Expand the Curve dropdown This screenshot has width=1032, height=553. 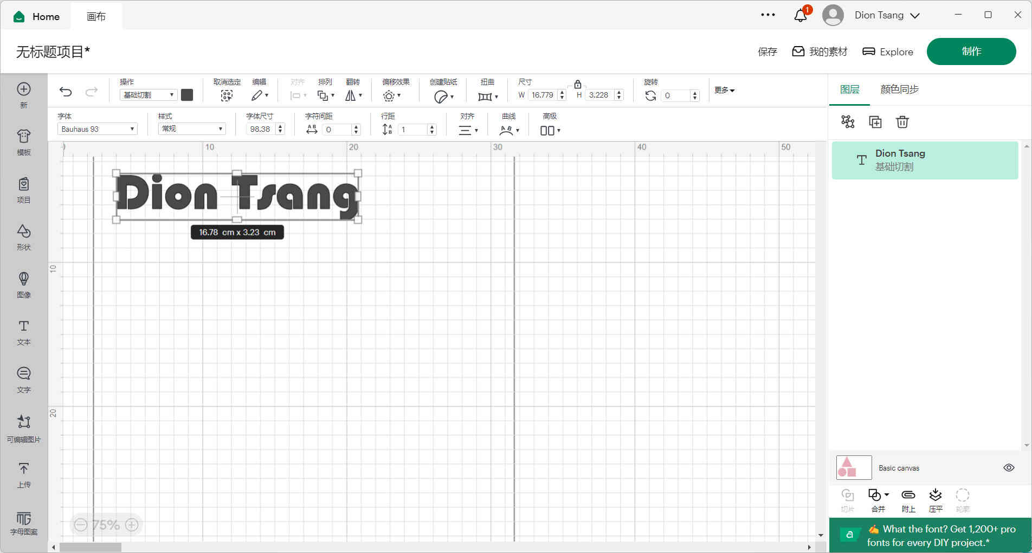coord(509,130)
